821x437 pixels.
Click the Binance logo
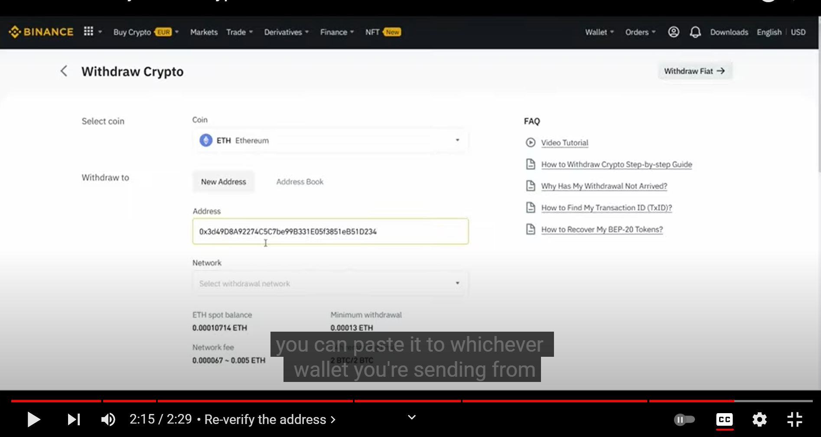[41, 32]
